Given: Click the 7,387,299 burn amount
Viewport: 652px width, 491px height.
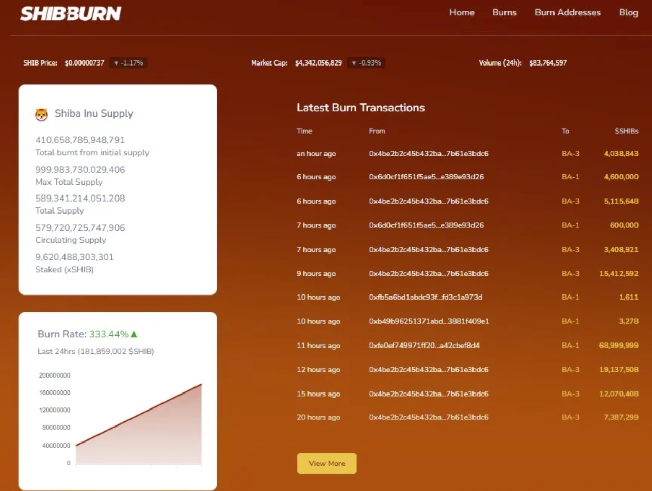Looking at the screenshot, I should click(x=621, y=417).
